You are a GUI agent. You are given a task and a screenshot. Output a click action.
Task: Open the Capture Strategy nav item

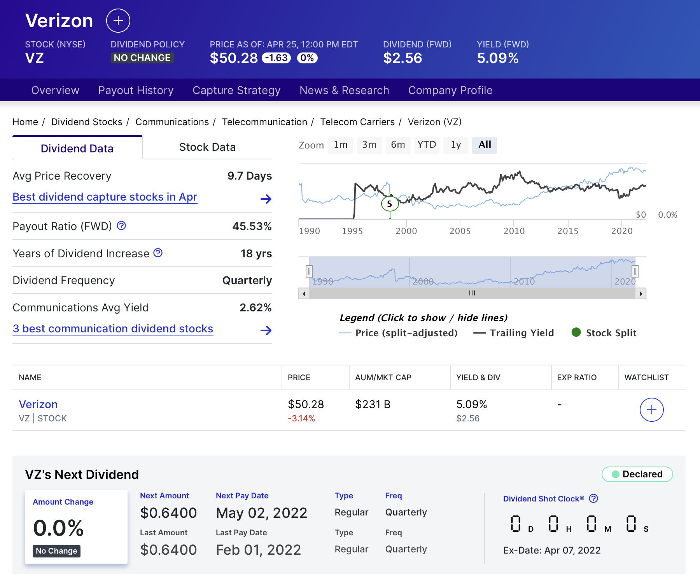[x=236, y=90]
